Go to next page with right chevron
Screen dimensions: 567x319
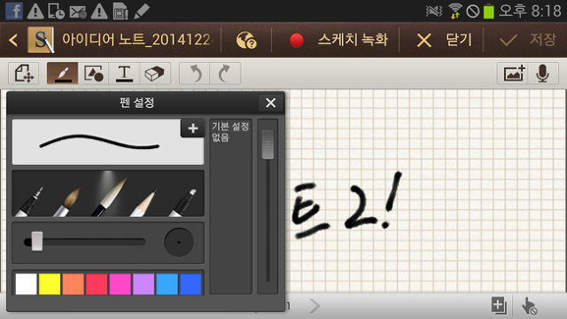pyautogui.click(x=315, y=306)
